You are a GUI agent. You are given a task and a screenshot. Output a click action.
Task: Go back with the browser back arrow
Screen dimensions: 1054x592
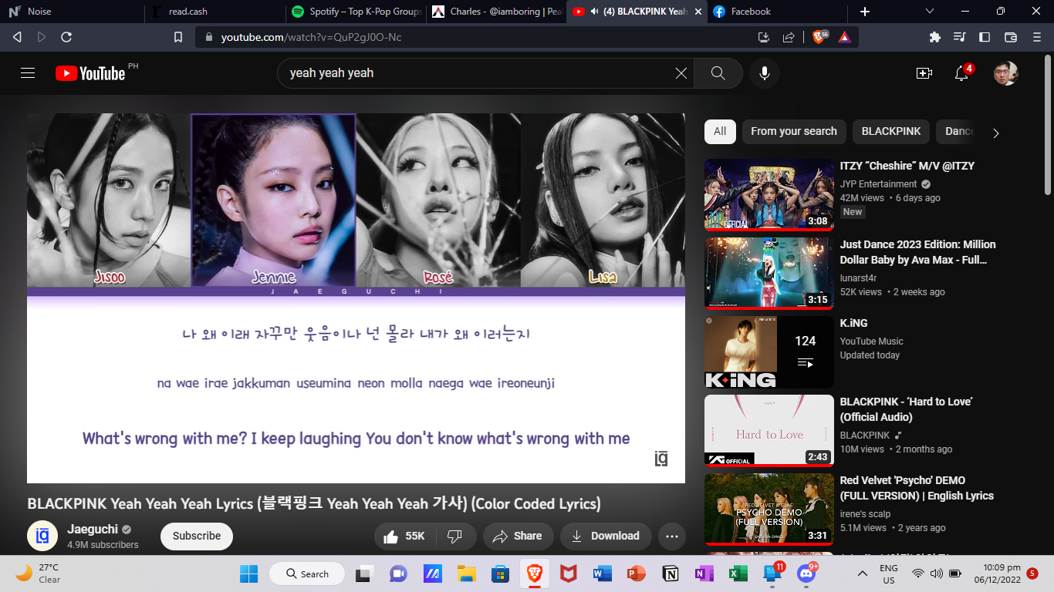(17, 37)
